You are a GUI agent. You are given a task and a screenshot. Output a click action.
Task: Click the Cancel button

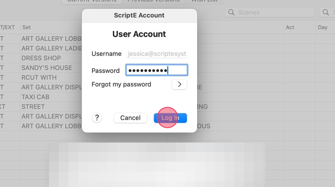click(130, 118)
